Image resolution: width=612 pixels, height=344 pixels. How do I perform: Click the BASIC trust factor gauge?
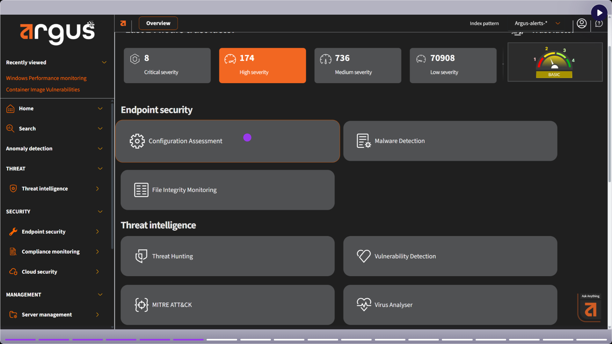pos(555,62)
